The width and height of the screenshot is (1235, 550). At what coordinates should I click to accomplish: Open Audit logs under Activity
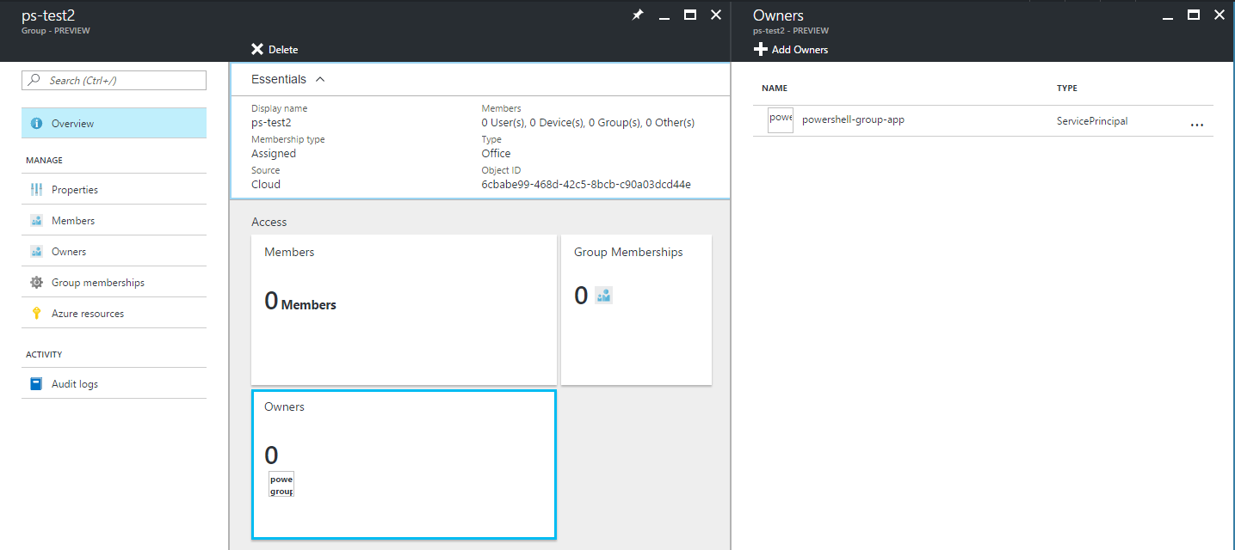[x=114, y=384]
